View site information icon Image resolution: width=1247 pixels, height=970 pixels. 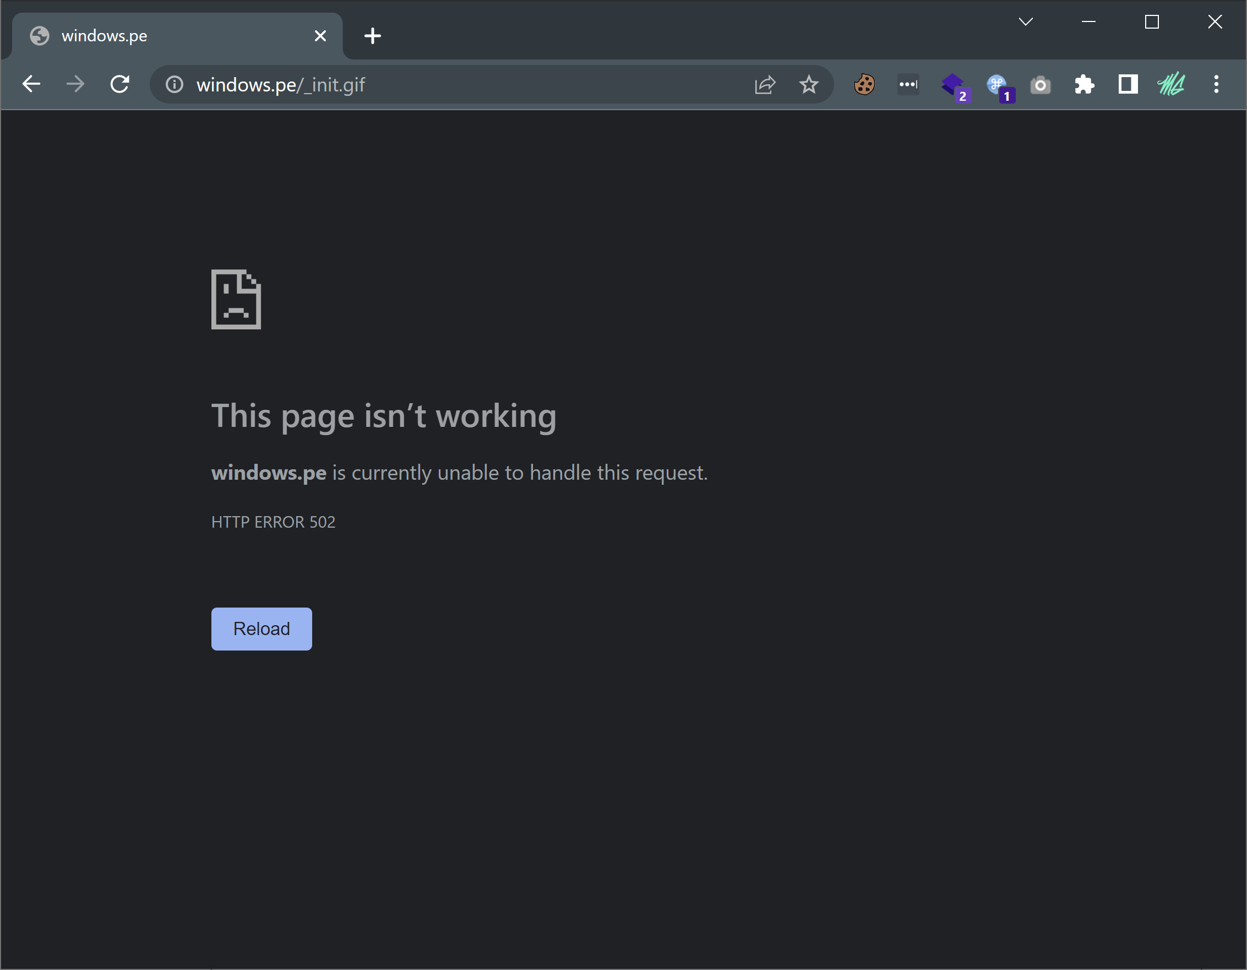pos(174,84)
